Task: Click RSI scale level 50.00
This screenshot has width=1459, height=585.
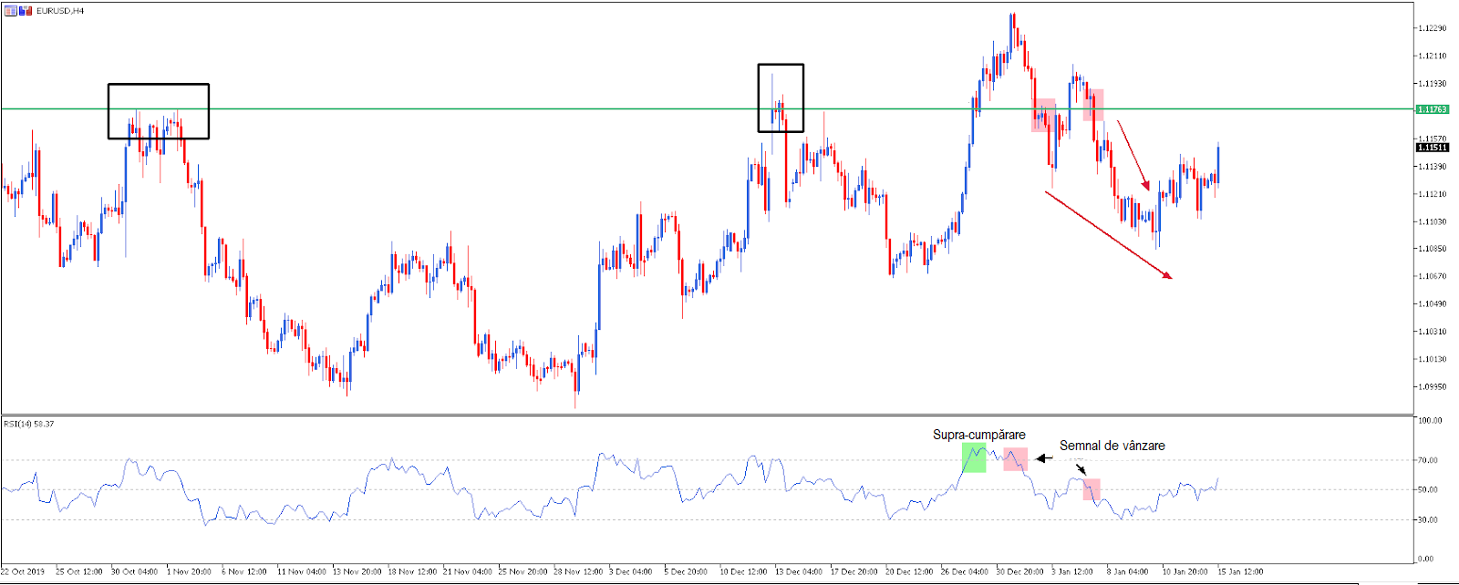Action: click(x=1429, y=490)
